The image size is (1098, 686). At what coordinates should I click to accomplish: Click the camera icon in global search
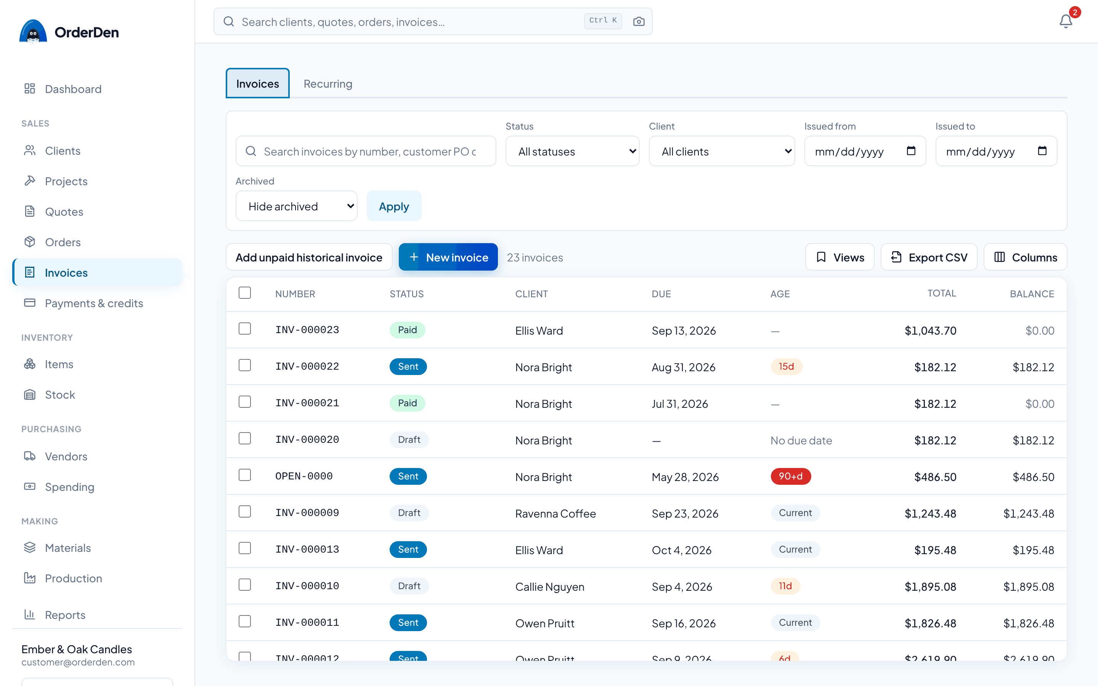(x=638, y=21)
